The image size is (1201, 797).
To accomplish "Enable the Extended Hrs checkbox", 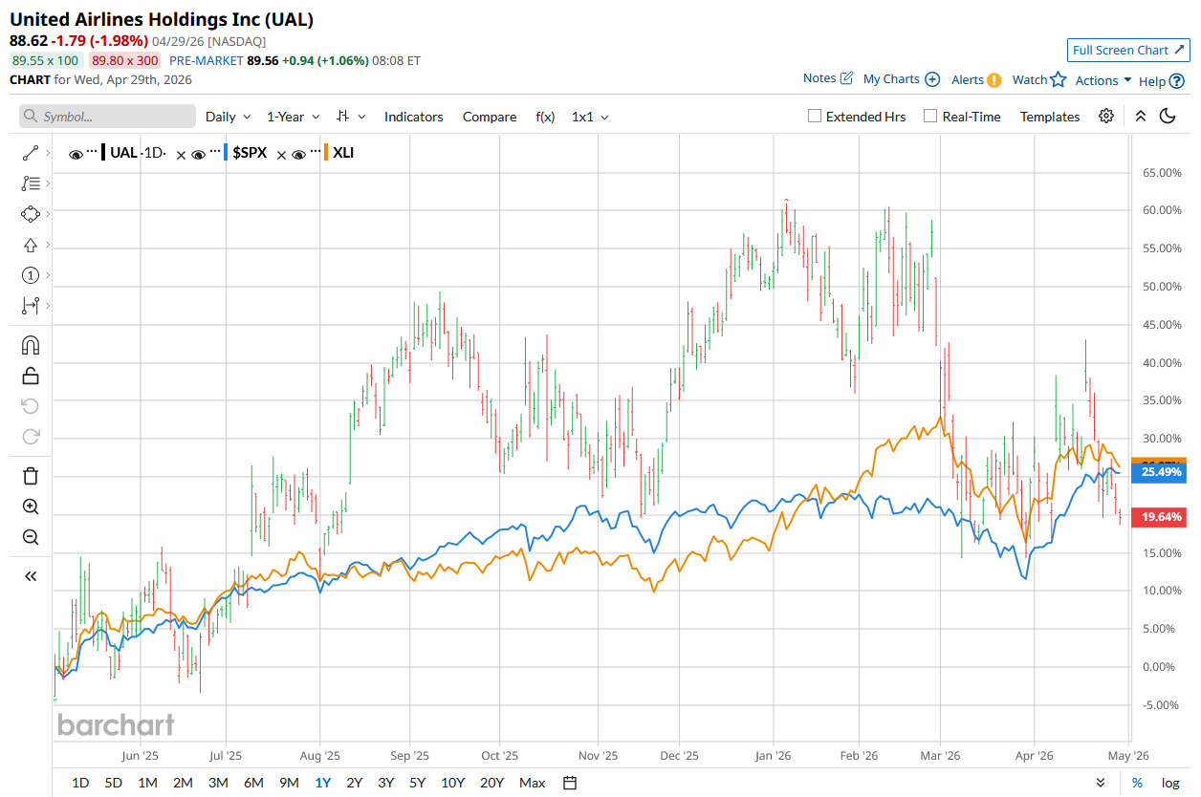I will pos(815,117).
